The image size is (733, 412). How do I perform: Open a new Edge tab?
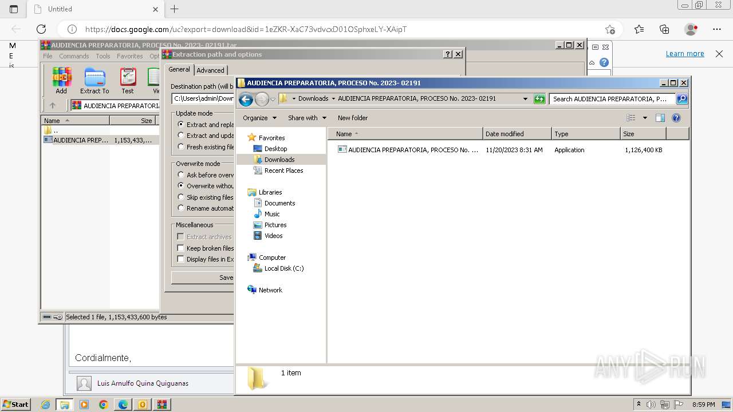(175, 9)
